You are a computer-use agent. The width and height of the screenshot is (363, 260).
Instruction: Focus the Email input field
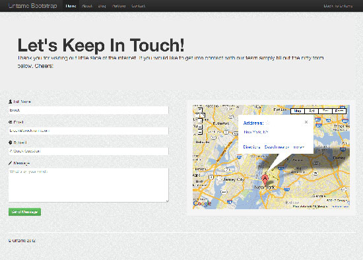click(88, 131)
